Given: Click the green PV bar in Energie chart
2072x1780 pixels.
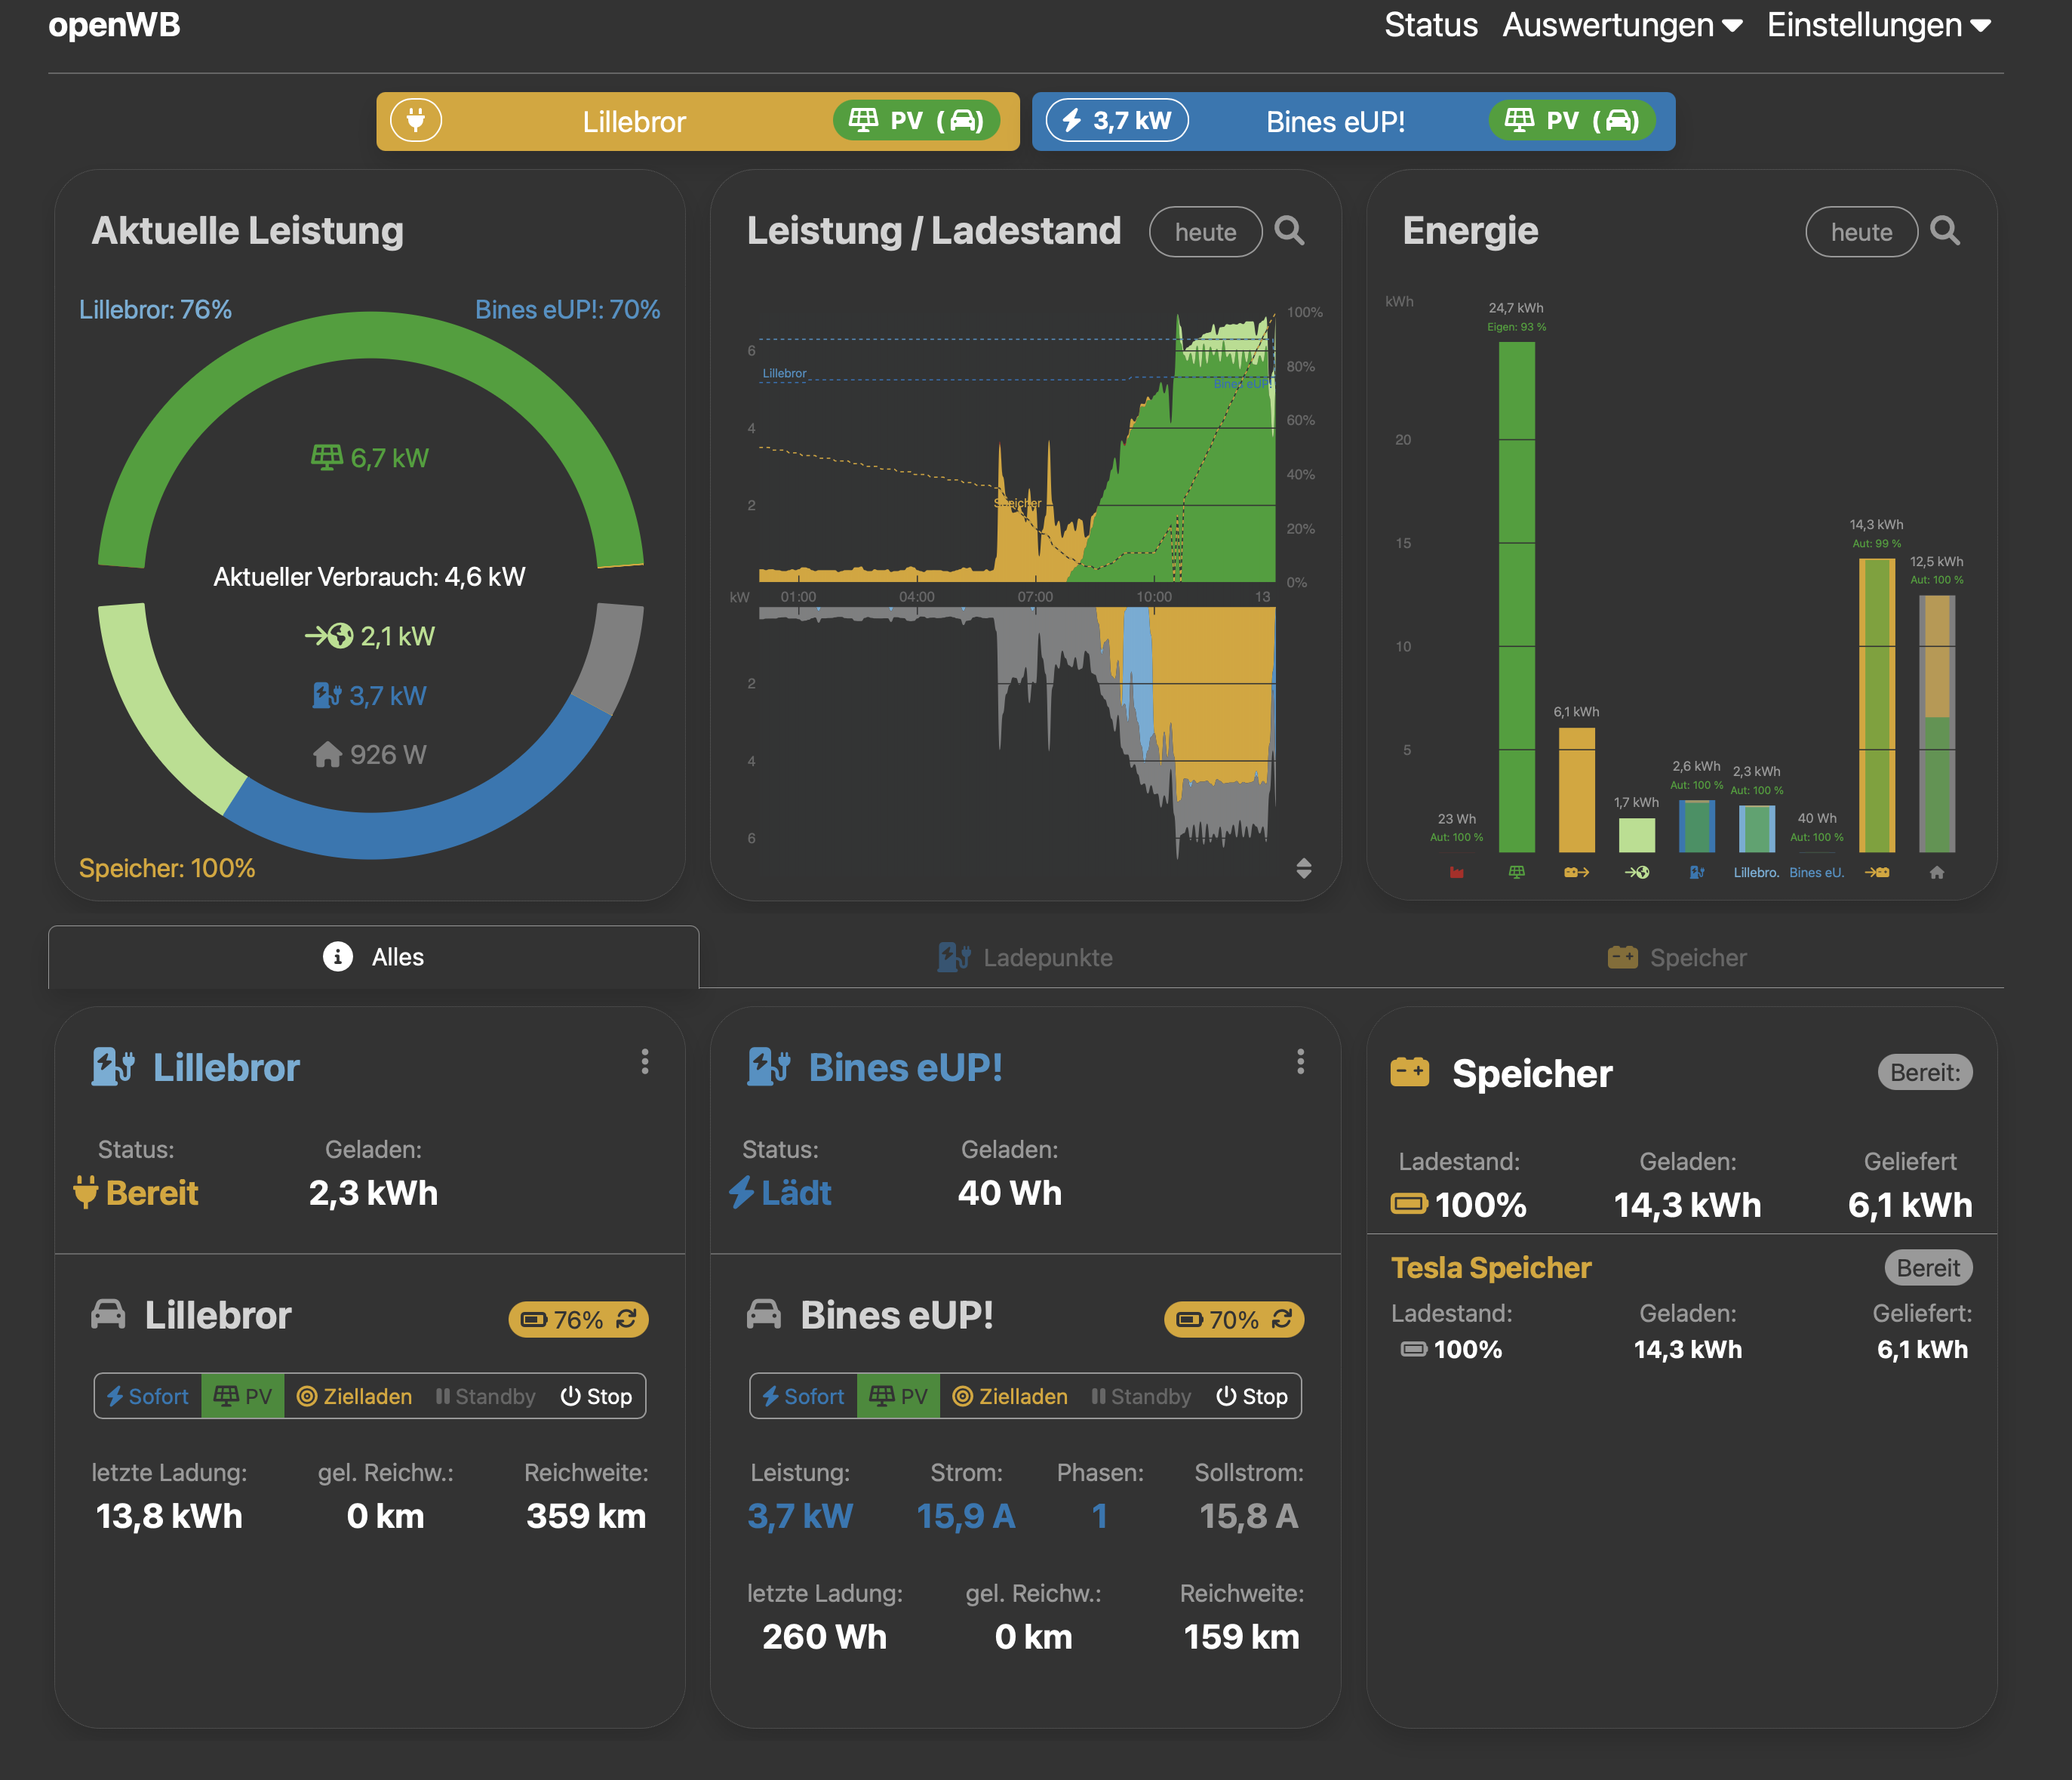Looking at the screenshot, I should point(1516,600).
